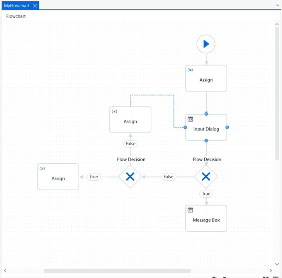Close the MyFlowchart tab
The image size is (282, 278).
(35, 6)
